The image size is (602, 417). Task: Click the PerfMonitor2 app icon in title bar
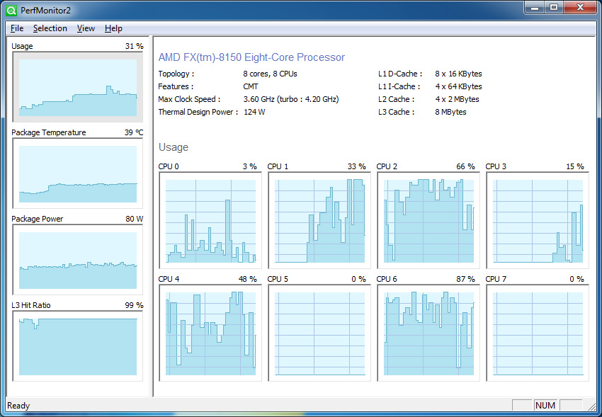11,11
